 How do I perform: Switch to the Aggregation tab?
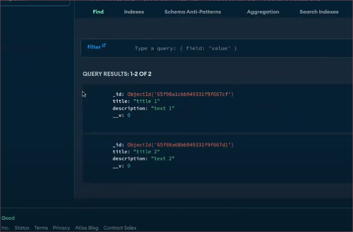263,12
